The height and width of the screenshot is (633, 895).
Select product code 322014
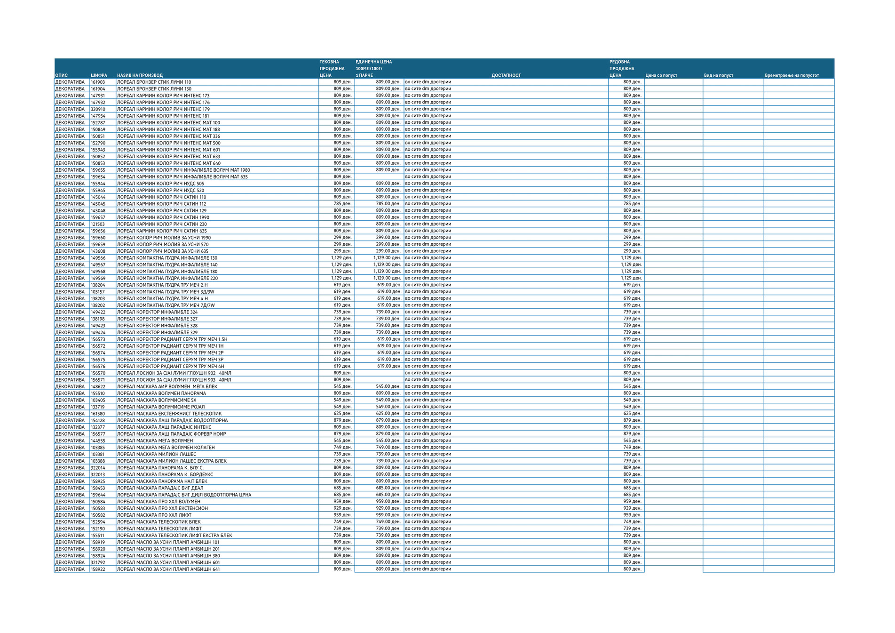coord(98,468)
